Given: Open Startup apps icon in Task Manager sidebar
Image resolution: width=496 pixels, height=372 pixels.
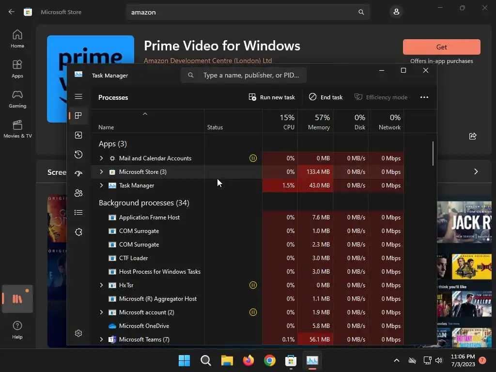Looking at the screenshot, I should (78, 173).
